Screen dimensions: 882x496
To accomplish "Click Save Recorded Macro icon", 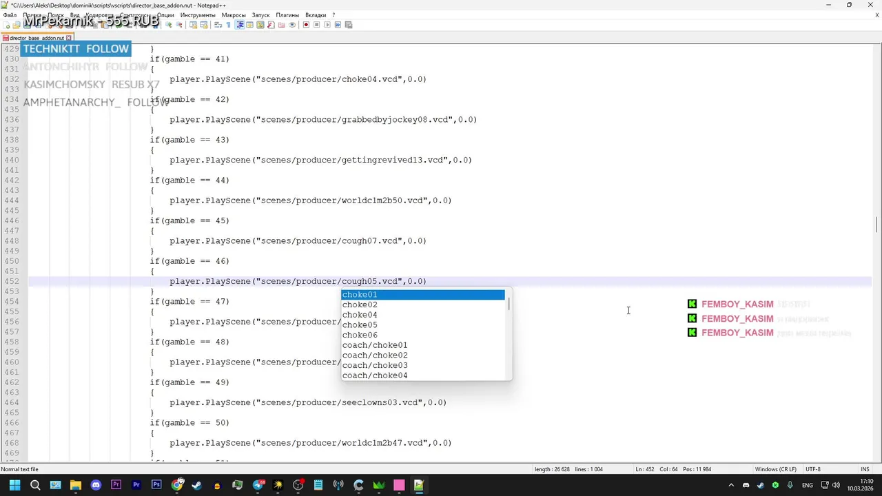I will click(x=349, y=25).
